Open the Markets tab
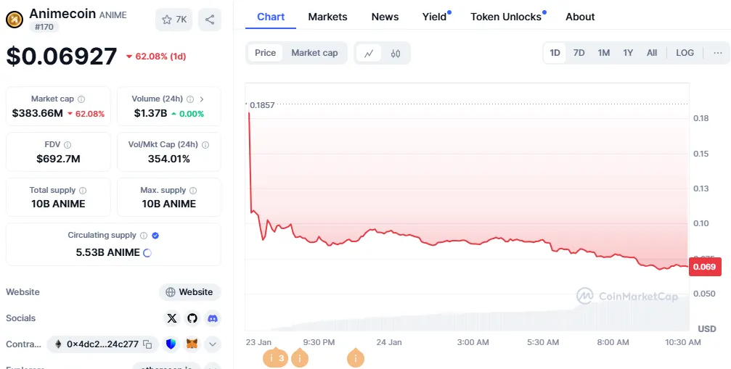The height and width of the screenshot is (369, 731). tap(327, 17)
